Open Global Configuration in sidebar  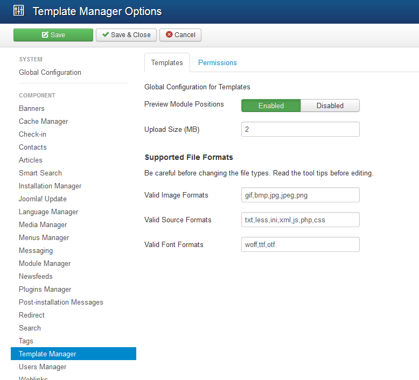click(x=50, y=72)
